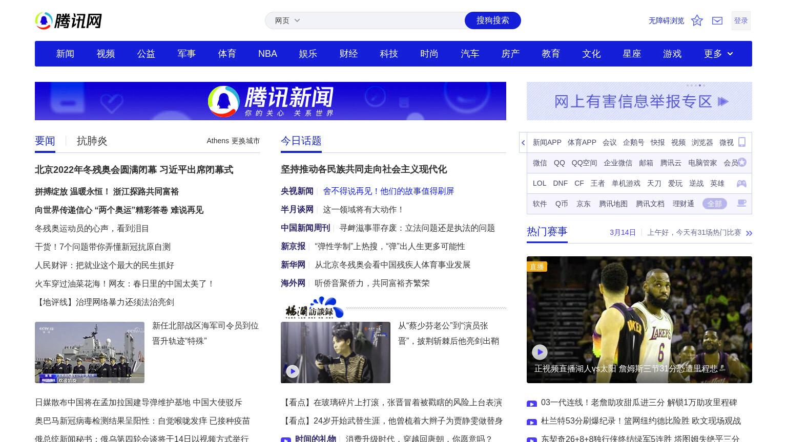Click the gamepad icon in games row
Viewport: 787px width, 442px height.
[741, 183]
